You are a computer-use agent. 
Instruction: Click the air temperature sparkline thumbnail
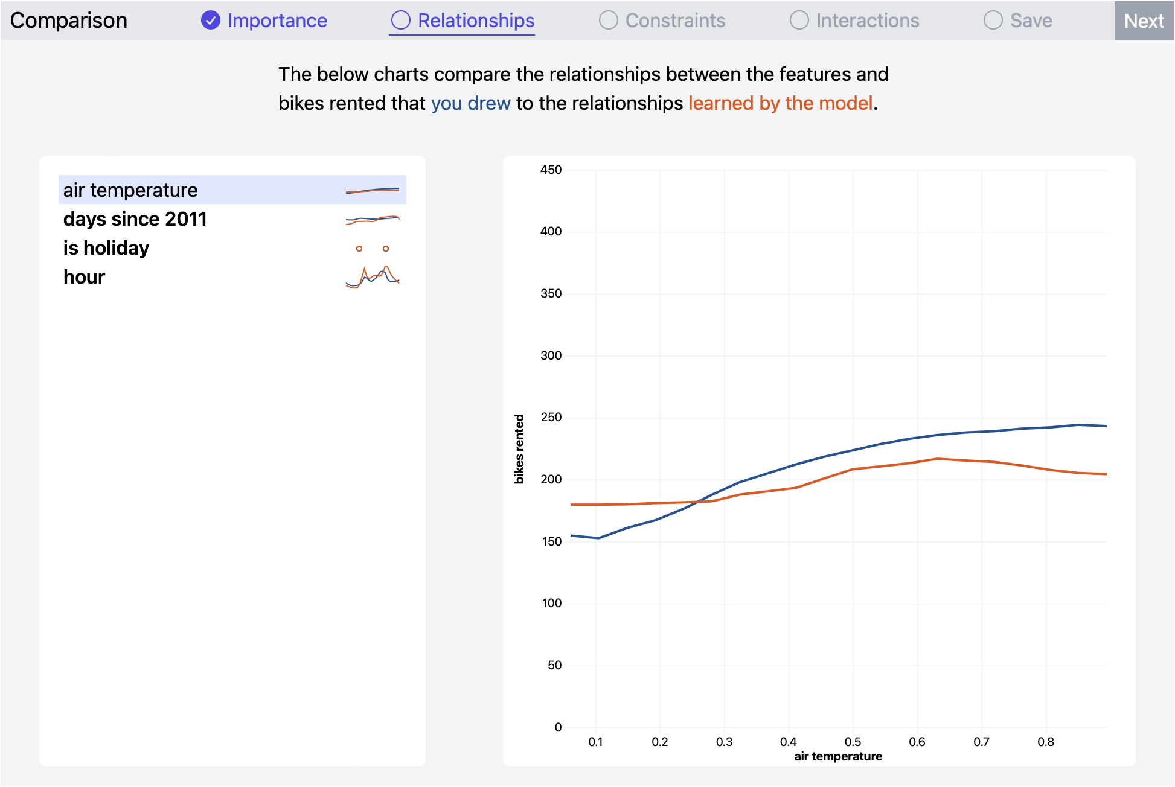click(x=372, y=191)
